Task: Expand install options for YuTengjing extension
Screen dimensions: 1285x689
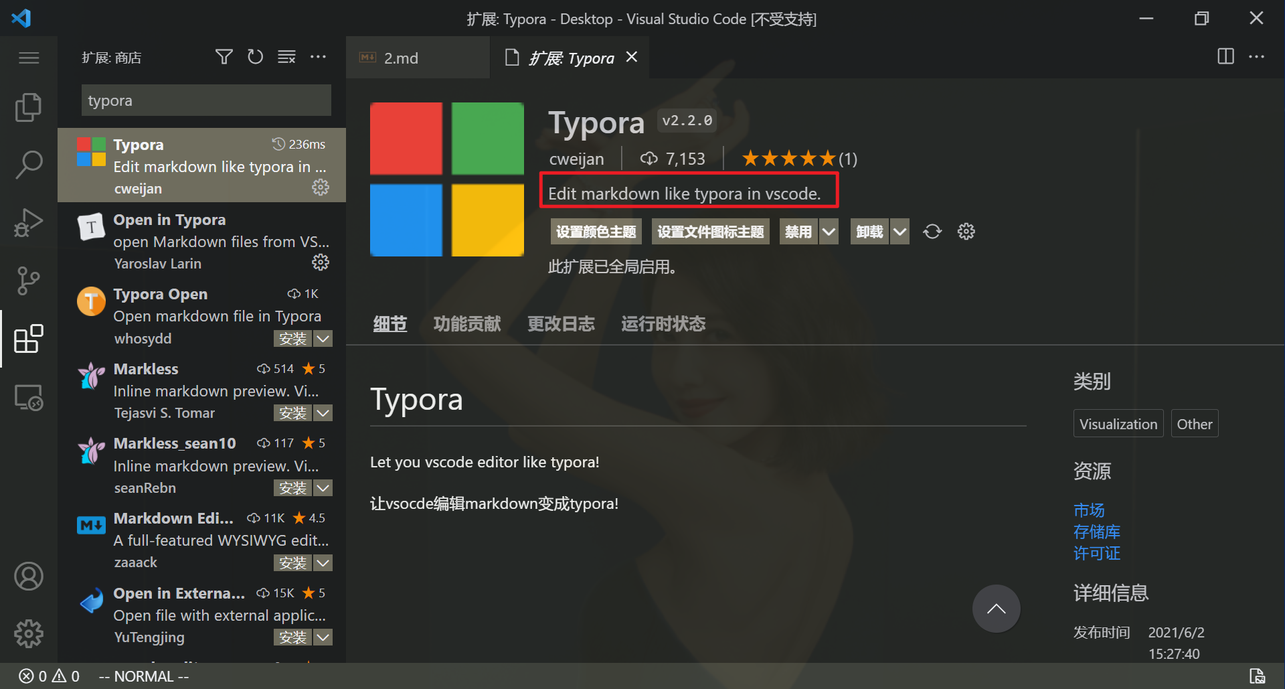Action: point(323,637)
